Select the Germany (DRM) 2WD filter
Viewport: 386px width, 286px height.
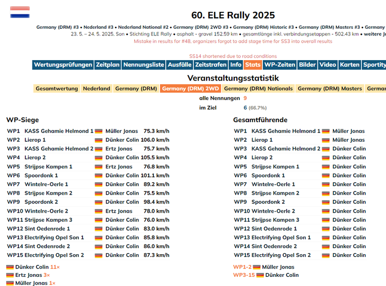[190, 89]
